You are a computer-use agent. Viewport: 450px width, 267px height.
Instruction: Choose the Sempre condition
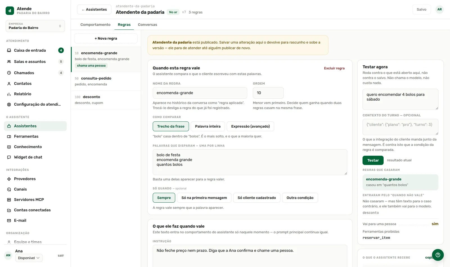[164, 198]
